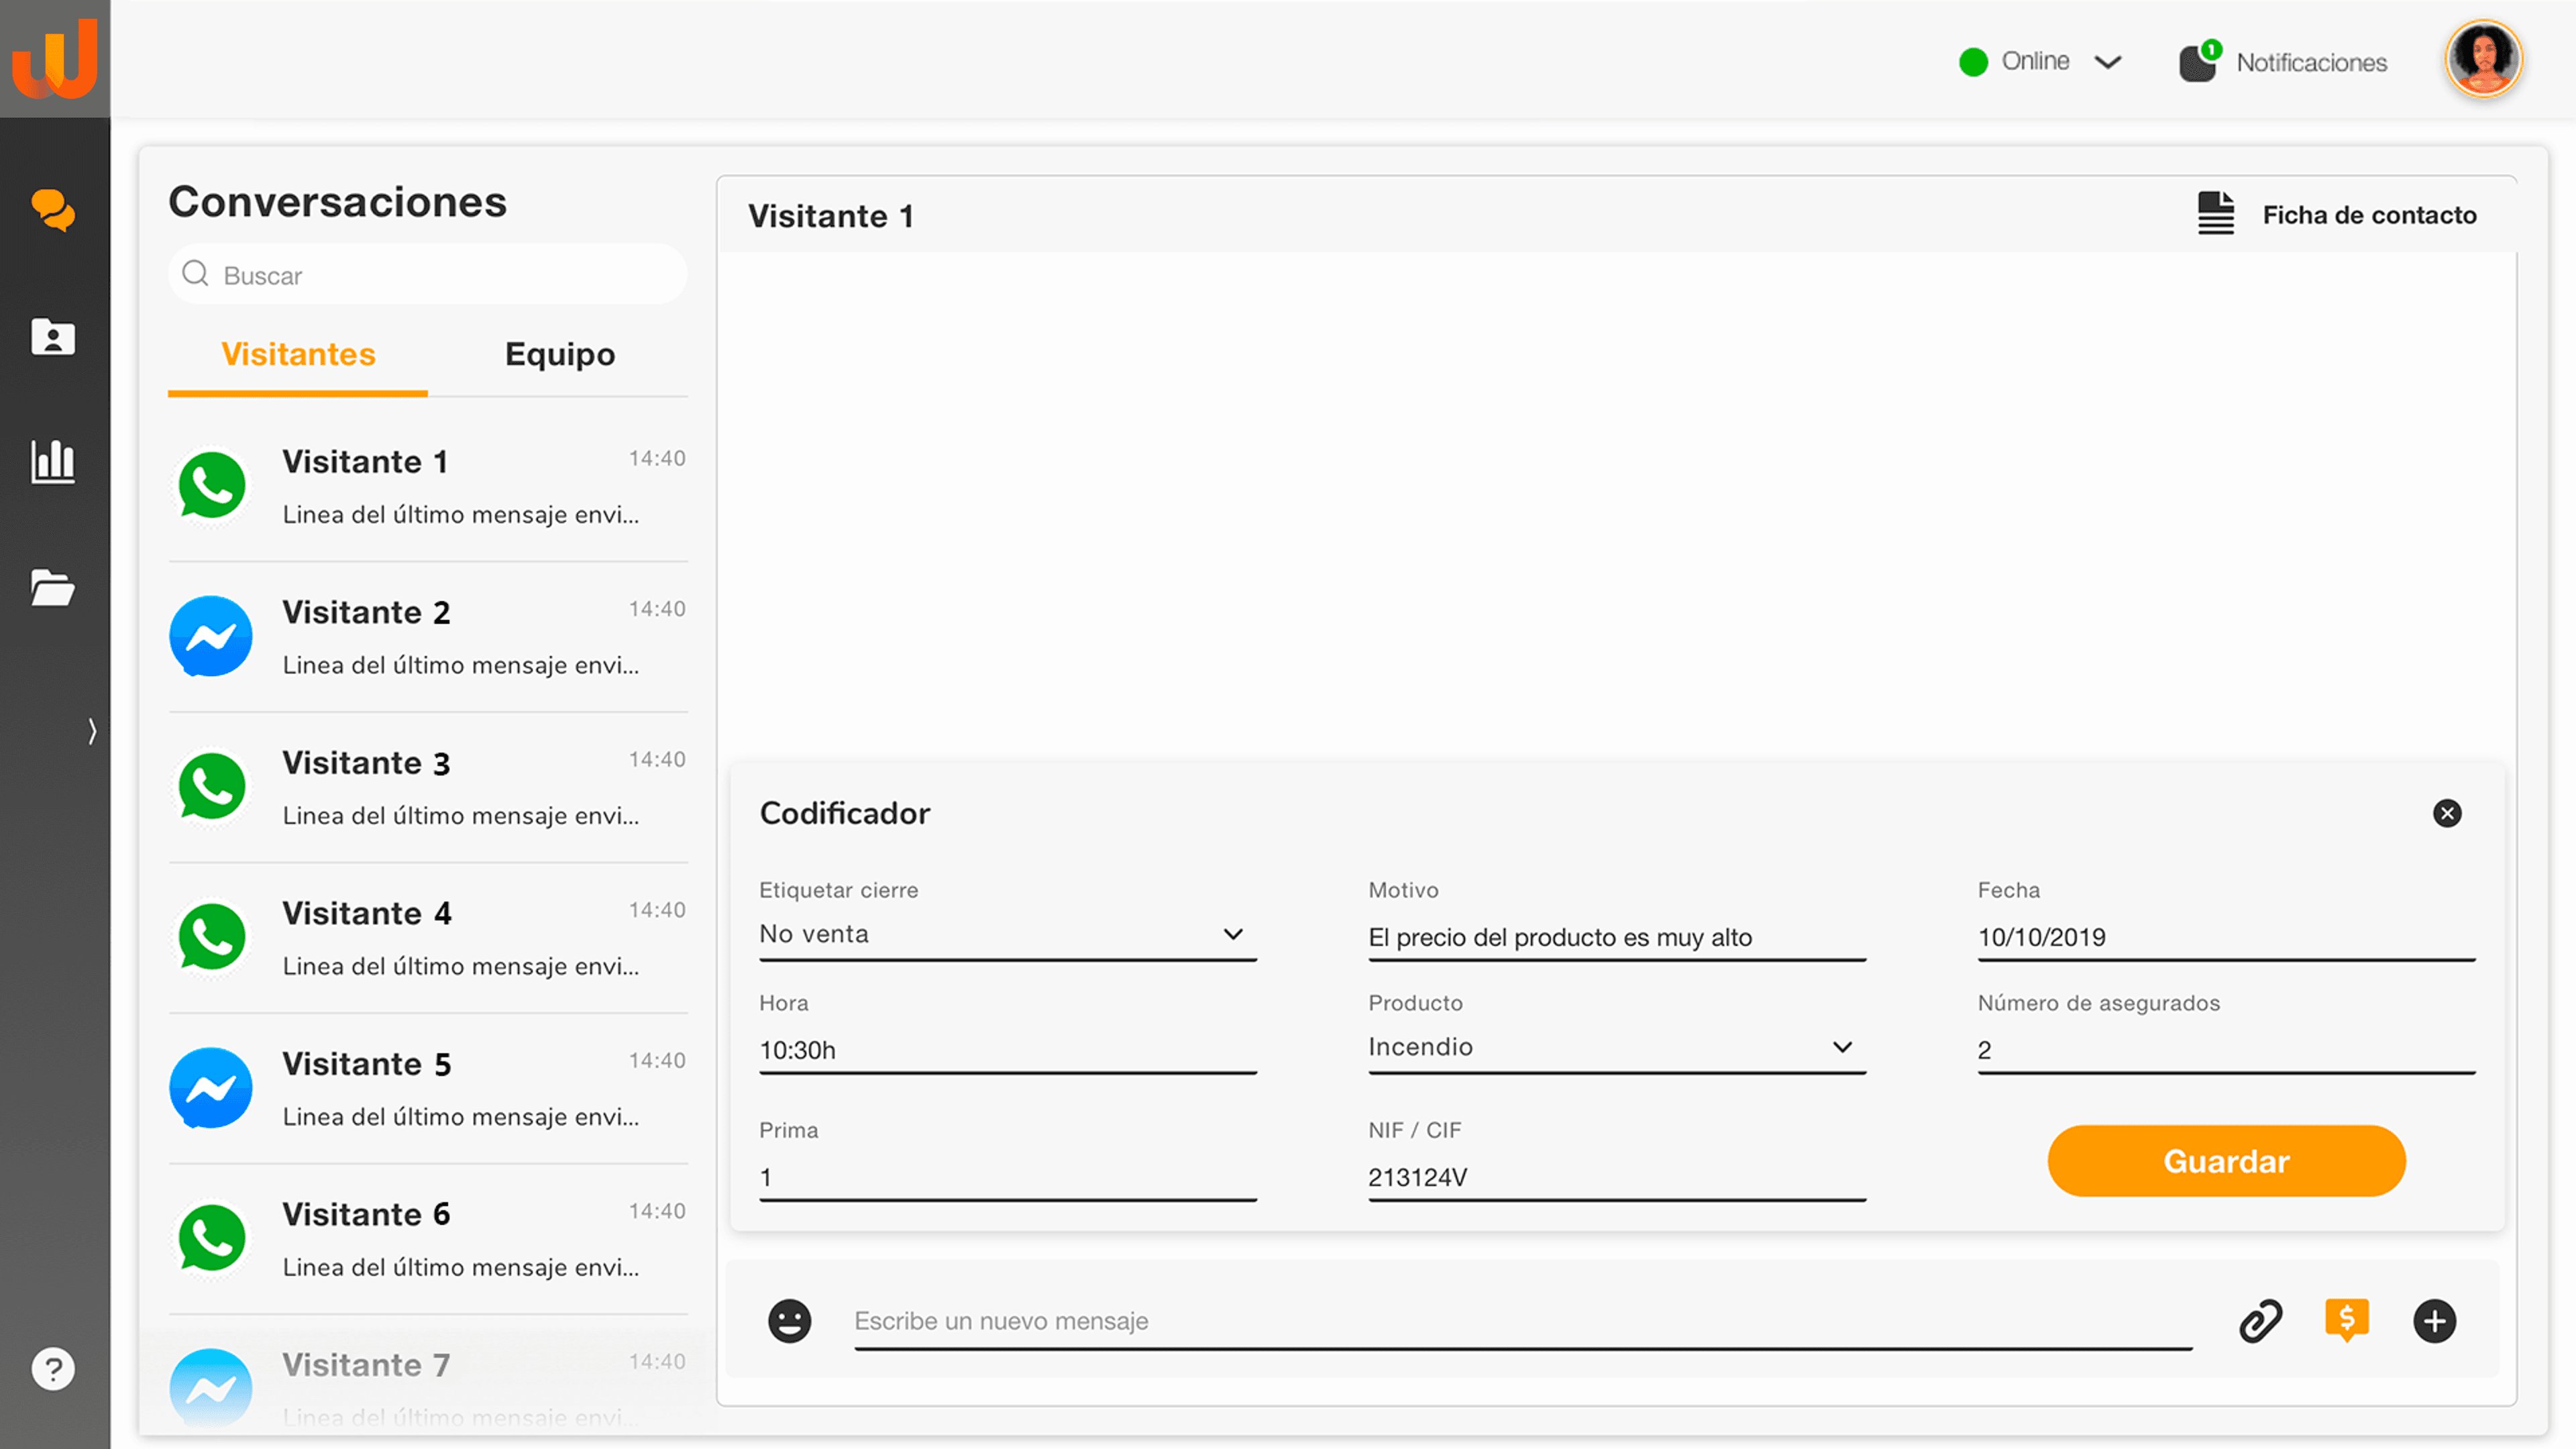Expand sidebar with chevron arrow
2576x1449 pixels.
[x=92, y=731]
